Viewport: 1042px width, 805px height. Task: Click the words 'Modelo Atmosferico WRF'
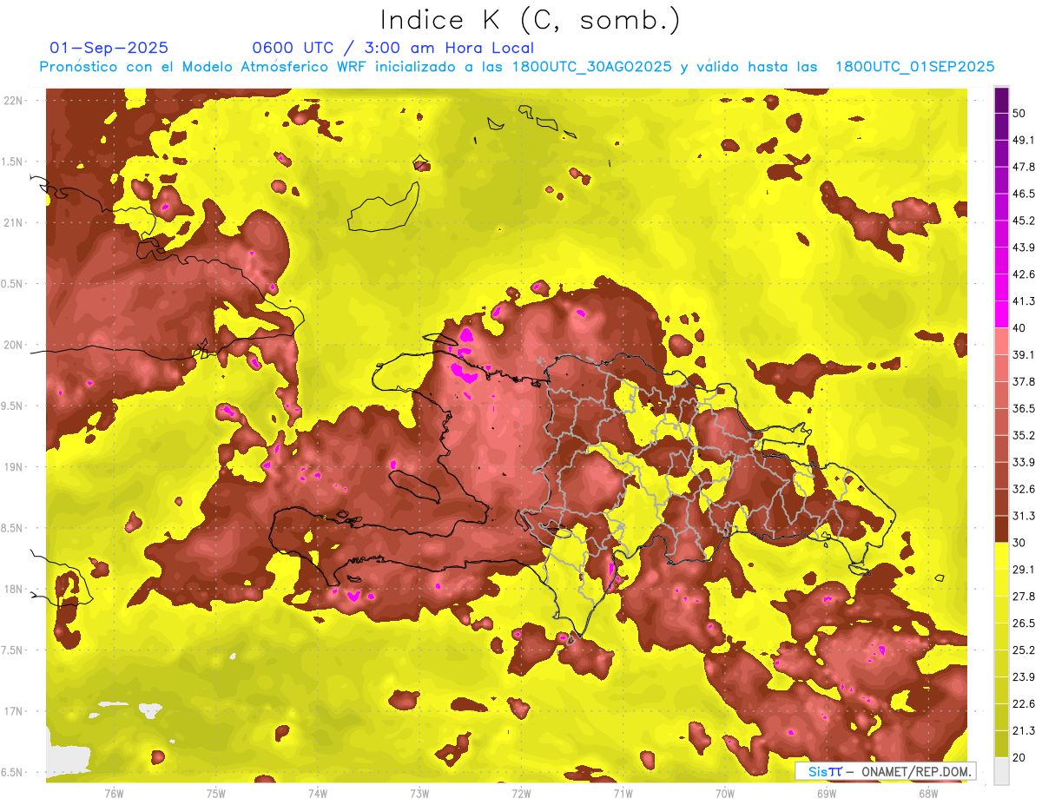(x=276, y=67)
